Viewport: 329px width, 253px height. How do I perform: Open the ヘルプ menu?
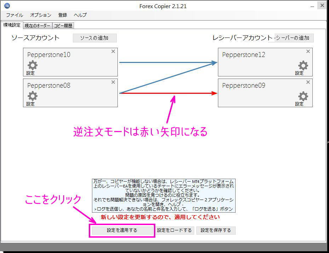tap(80, 15)
